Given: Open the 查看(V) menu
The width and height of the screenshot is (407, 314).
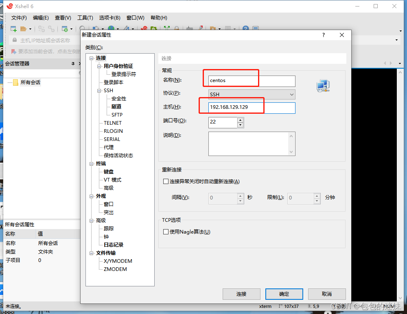Looking at the screenshot, I should (x=63, y=17).
